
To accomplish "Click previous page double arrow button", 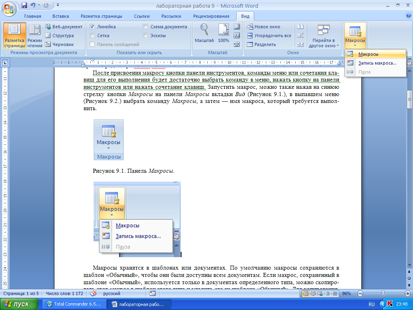I will coord(409,272).
